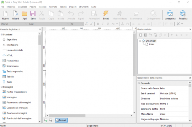The height and width of the screenshot is (127, 192).
Task: Publish the site with Pubblica
Action: 183,15
